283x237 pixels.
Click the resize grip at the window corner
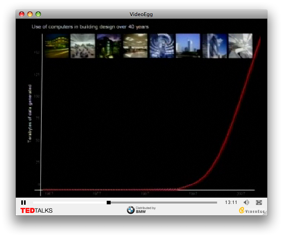[265, 213]
